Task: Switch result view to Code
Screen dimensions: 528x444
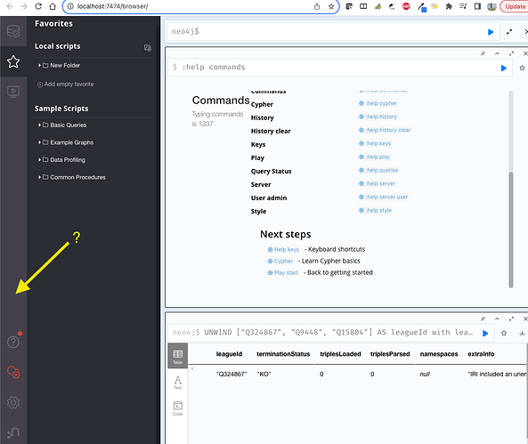Action: tap(178, 408)
